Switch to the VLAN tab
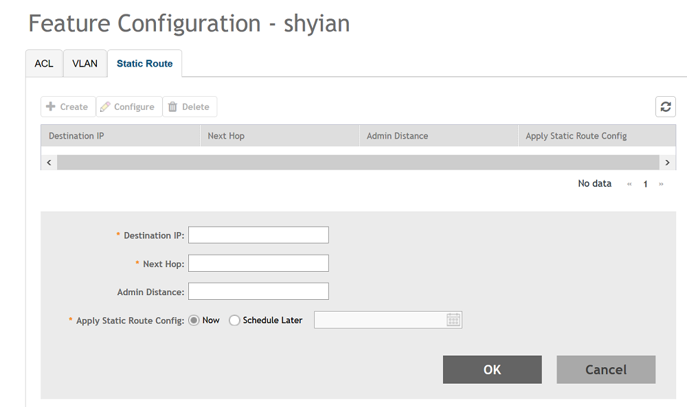 [85, 64]
